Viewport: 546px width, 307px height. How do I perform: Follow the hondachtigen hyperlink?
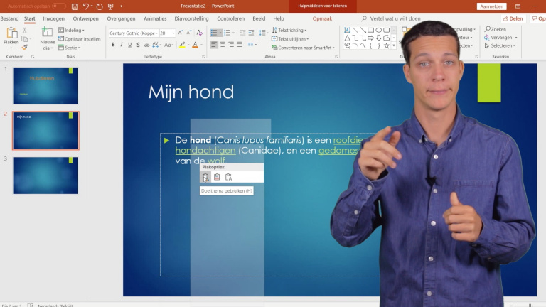[205, 151]
